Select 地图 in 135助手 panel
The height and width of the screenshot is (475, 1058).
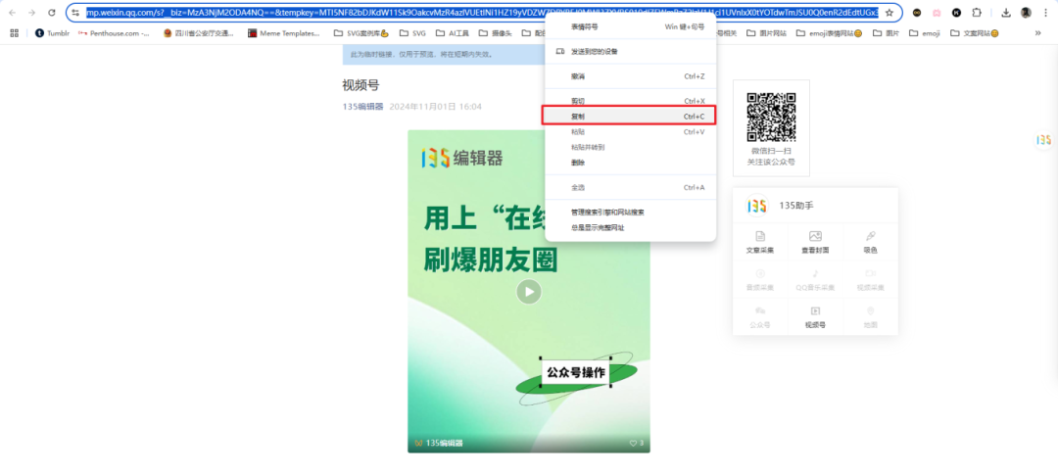[x=871, y=317]
